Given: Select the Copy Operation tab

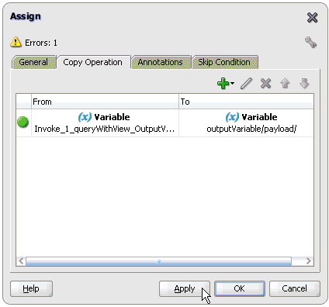Looking at the screenshot, I should tap(93, 62).
